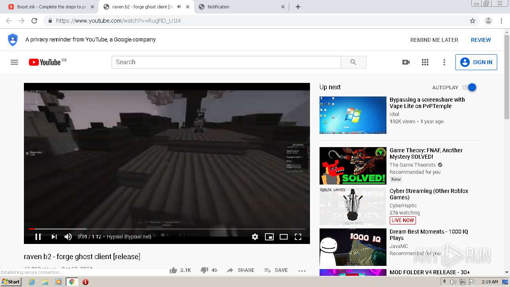510x287 pixels.
Task: Open Bypassing a screenshare video thumbnail
Action: coord(353,115)
